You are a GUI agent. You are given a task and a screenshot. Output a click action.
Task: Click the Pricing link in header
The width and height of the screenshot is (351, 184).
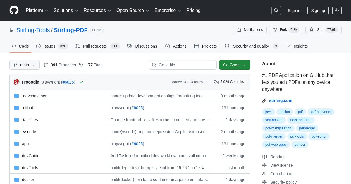193,11
